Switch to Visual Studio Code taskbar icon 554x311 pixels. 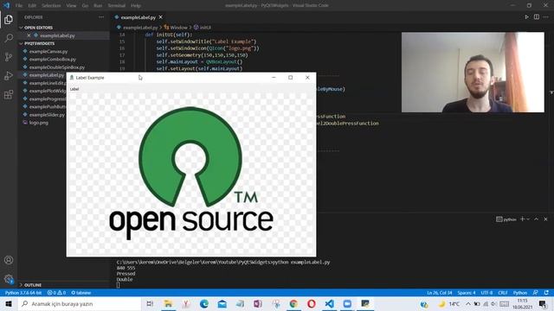point(329,303)
